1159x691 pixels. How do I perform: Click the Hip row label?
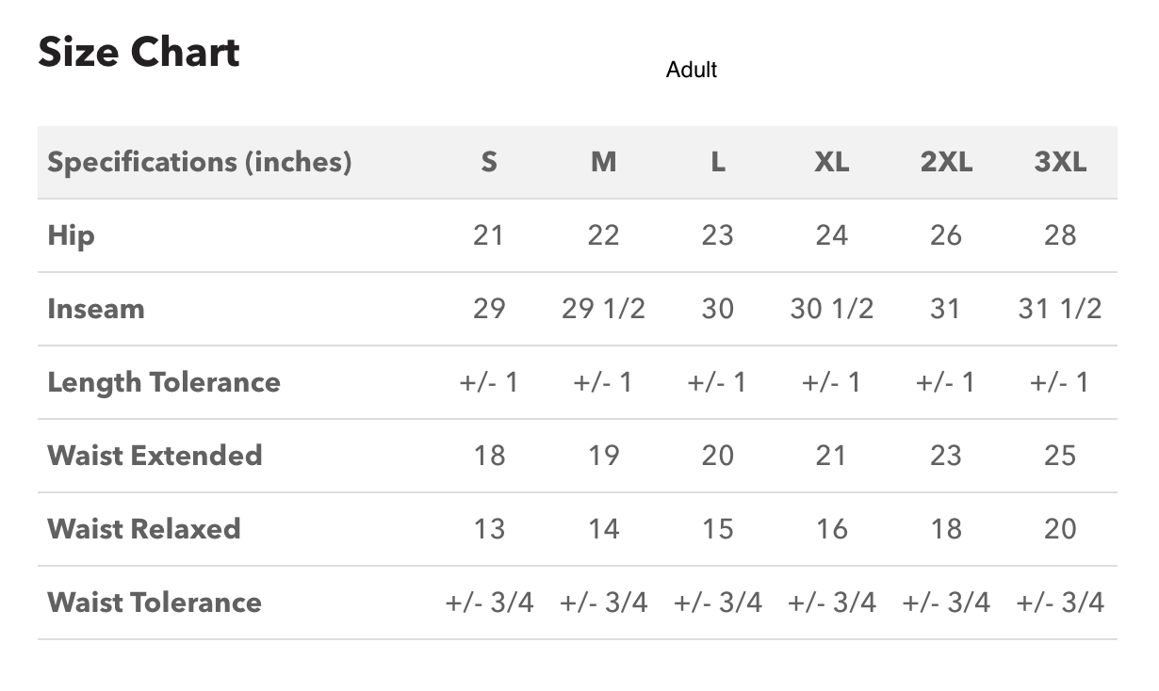[72, 235]
